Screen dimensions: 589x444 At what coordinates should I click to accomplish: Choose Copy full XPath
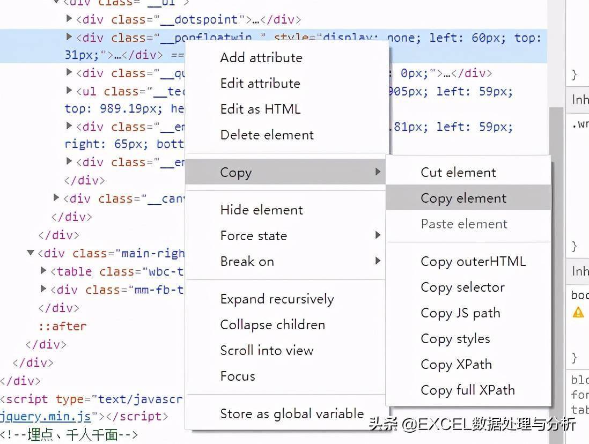coord(468,390)
